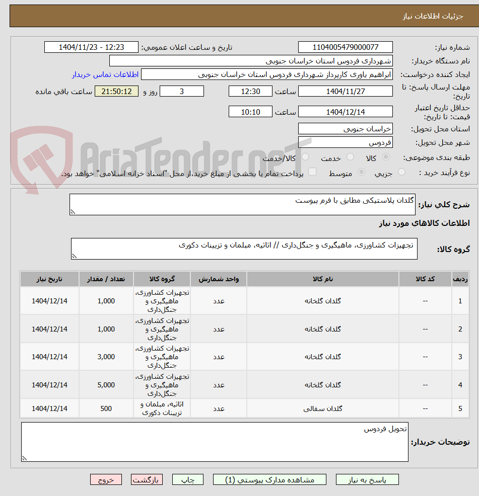The height and width of the screenshot is (496, 479).
Task: Click the requester field ابراهیم یاوری
Action: click(x=267, y=74)
